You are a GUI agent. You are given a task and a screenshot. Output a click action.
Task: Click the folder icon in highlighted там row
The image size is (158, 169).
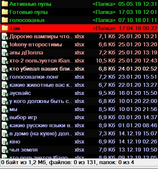pos(5,28)
